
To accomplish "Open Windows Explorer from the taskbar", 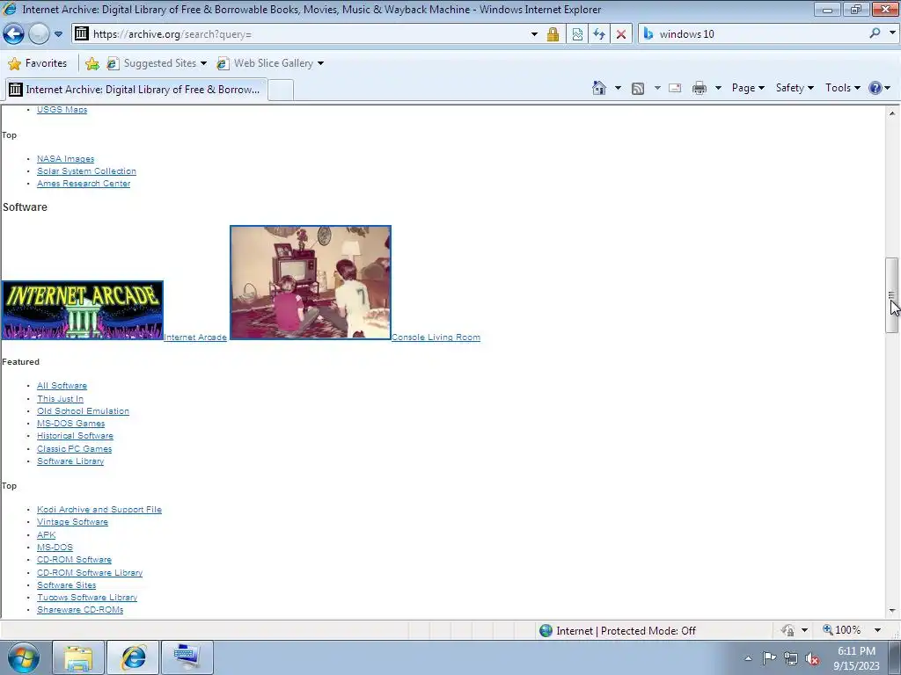I will coord(78,657).
